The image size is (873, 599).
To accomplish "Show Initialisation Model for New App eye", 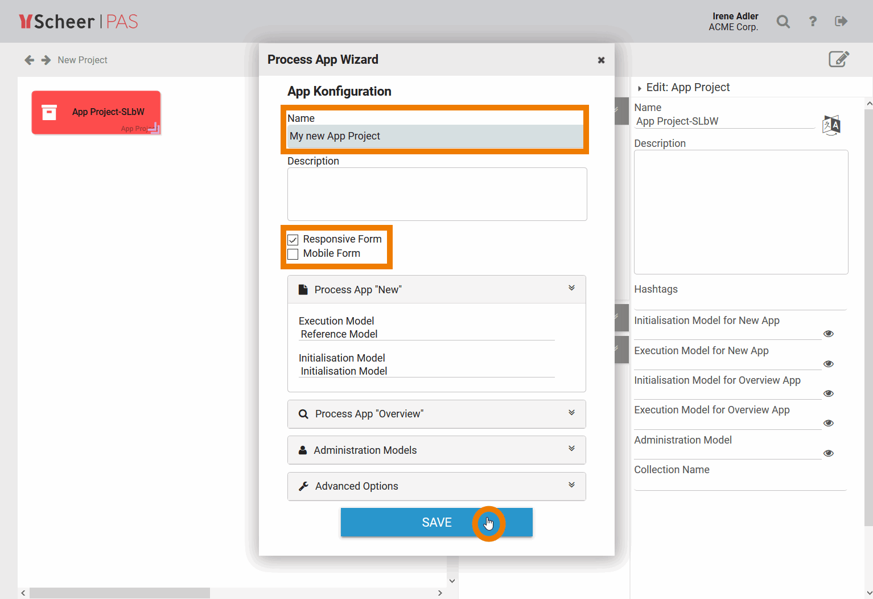I will pyautogui.click(x=829, y=334).
